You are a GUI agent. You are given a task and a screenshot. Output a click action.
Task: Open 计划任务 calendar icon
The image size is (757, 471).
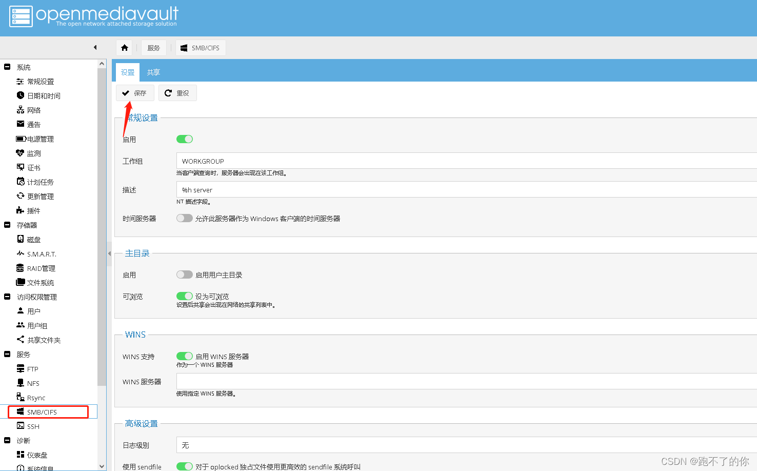[x=21, y=182]
